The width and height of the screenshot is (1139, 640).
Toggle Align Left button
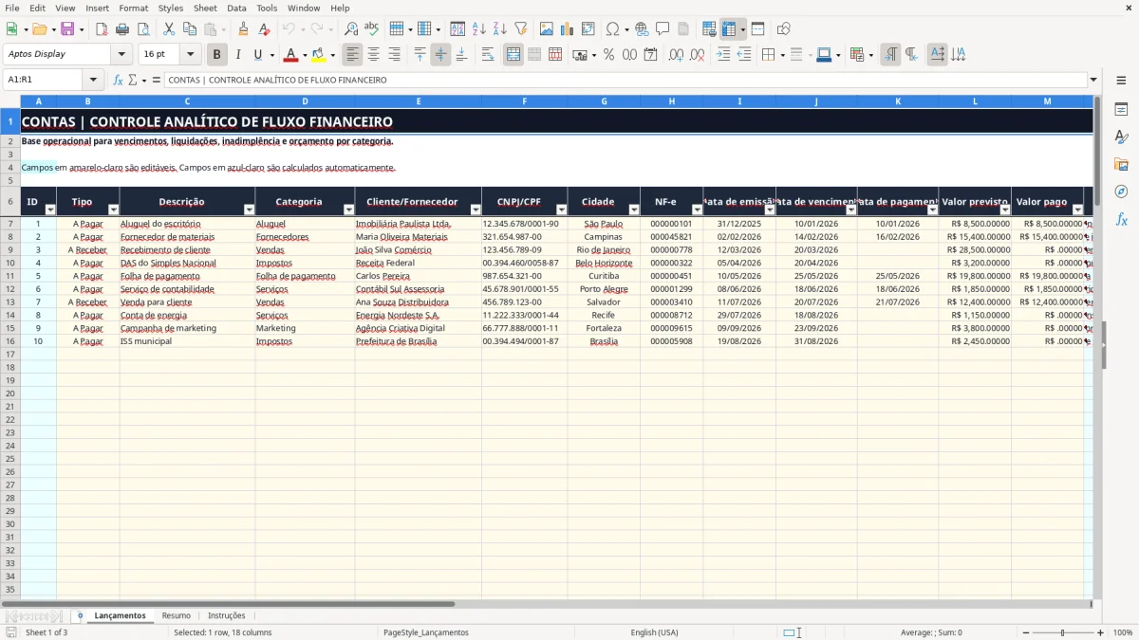[353, 55]
